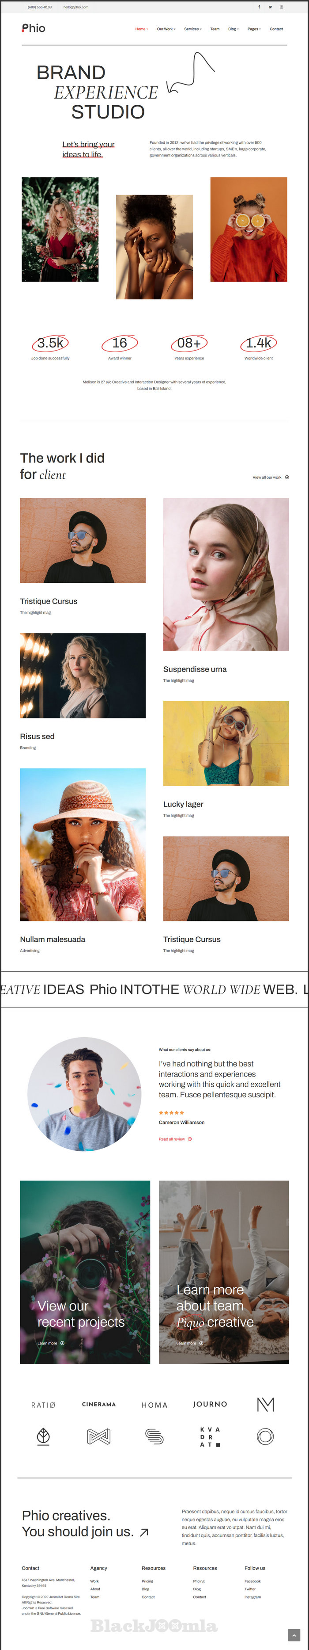Click the back-to-top arrow button

(294, 1635)
